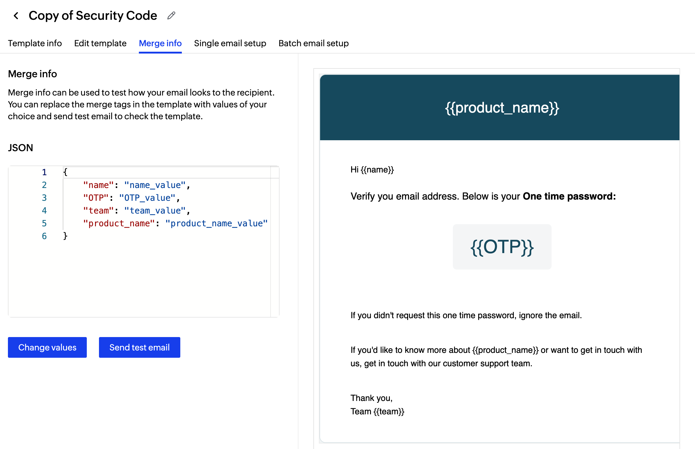Click the back arrow icon

[16, 16]
